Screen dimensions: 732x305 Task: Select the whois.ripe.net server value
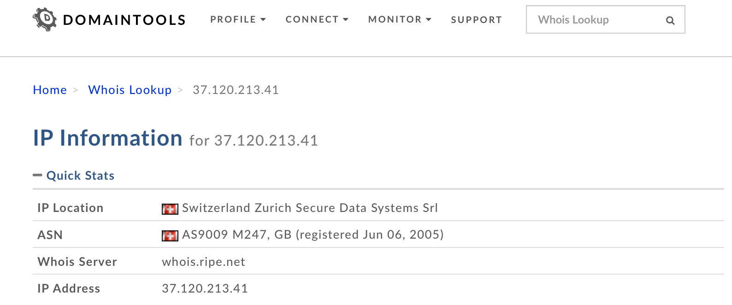[203, 262]
